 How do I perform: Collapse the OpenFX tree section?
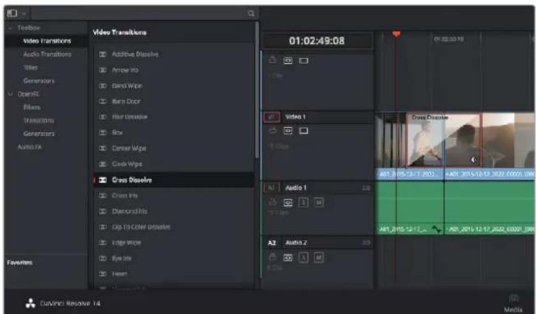coord(10,94)
